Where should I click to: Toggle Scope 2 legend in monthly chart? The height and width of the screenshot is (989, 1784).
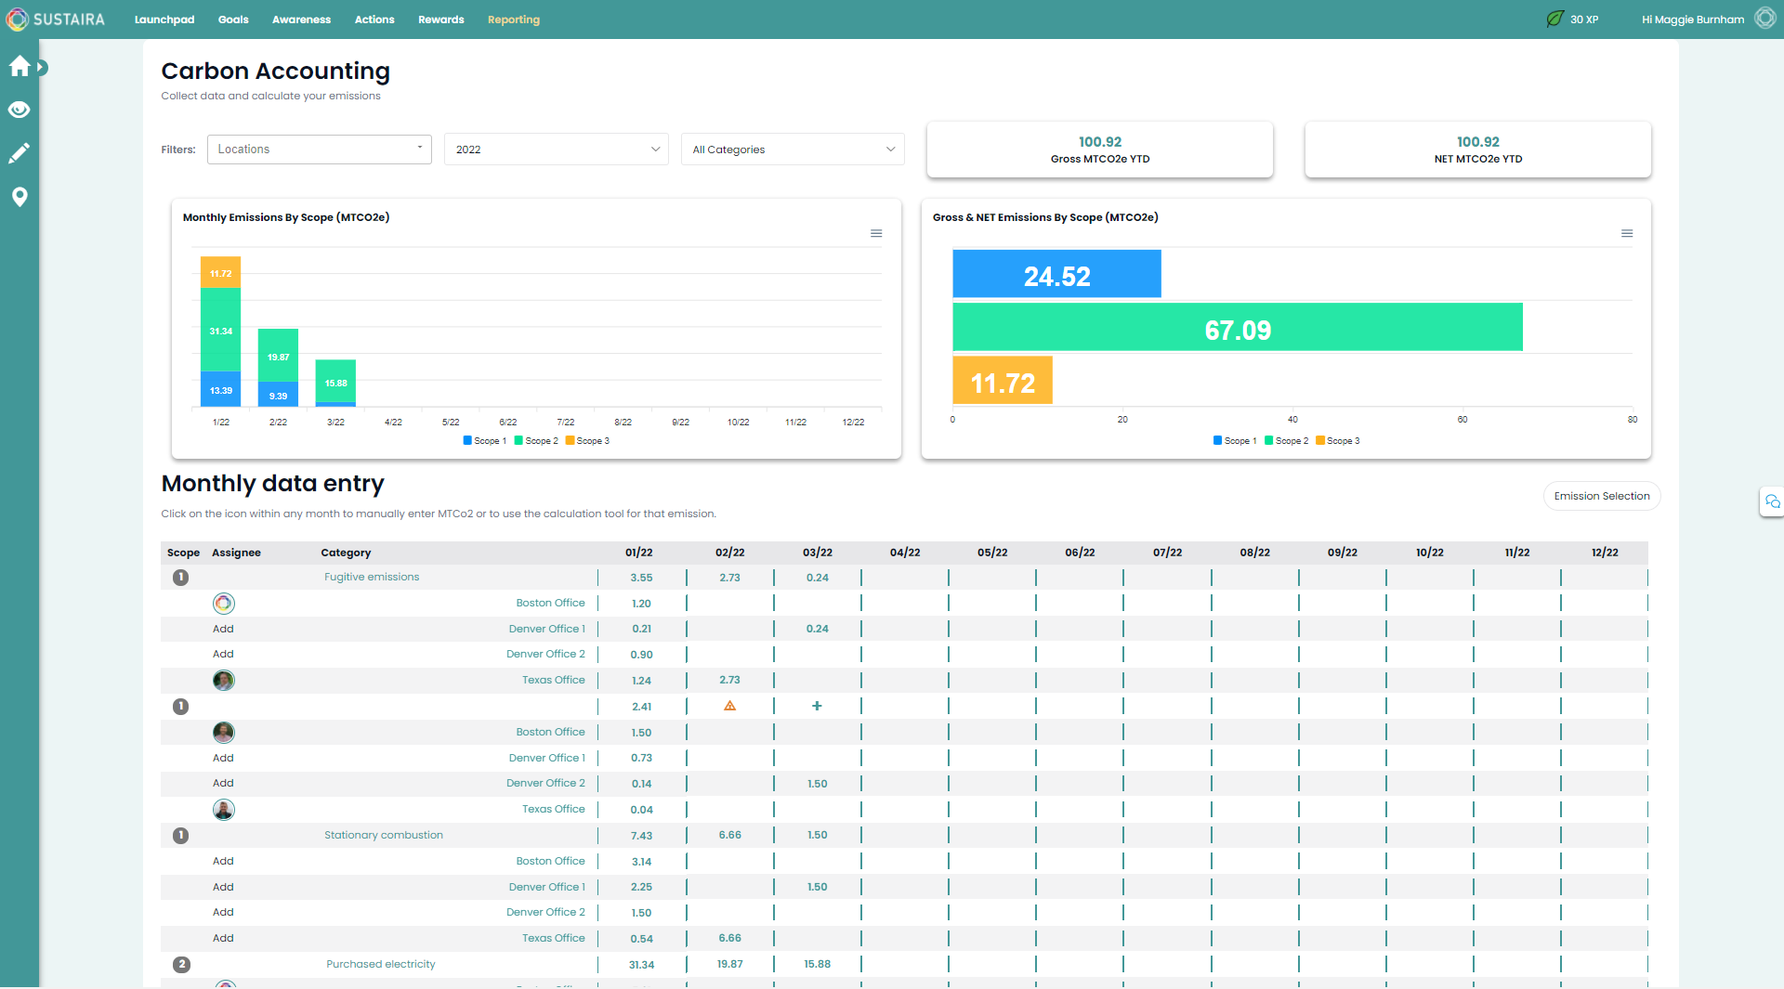click(536, 441)
